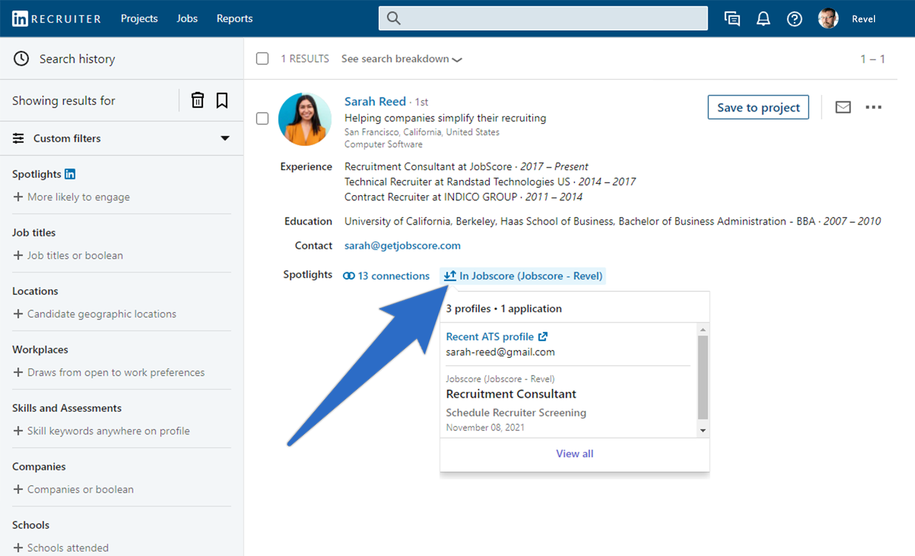This screenshot has height=556, width=915.
Task: Click View all in ATS popup
Action: point(574,454)
